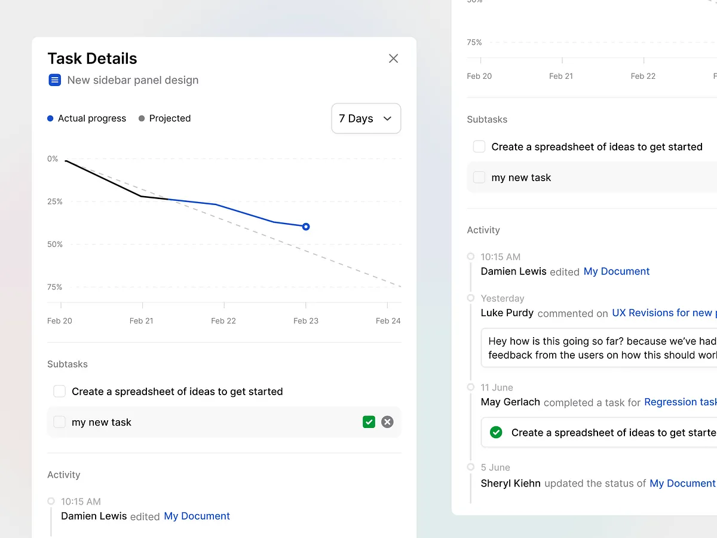
Task: Check the my new task box in left panel
Action: (x=59, y=422)
